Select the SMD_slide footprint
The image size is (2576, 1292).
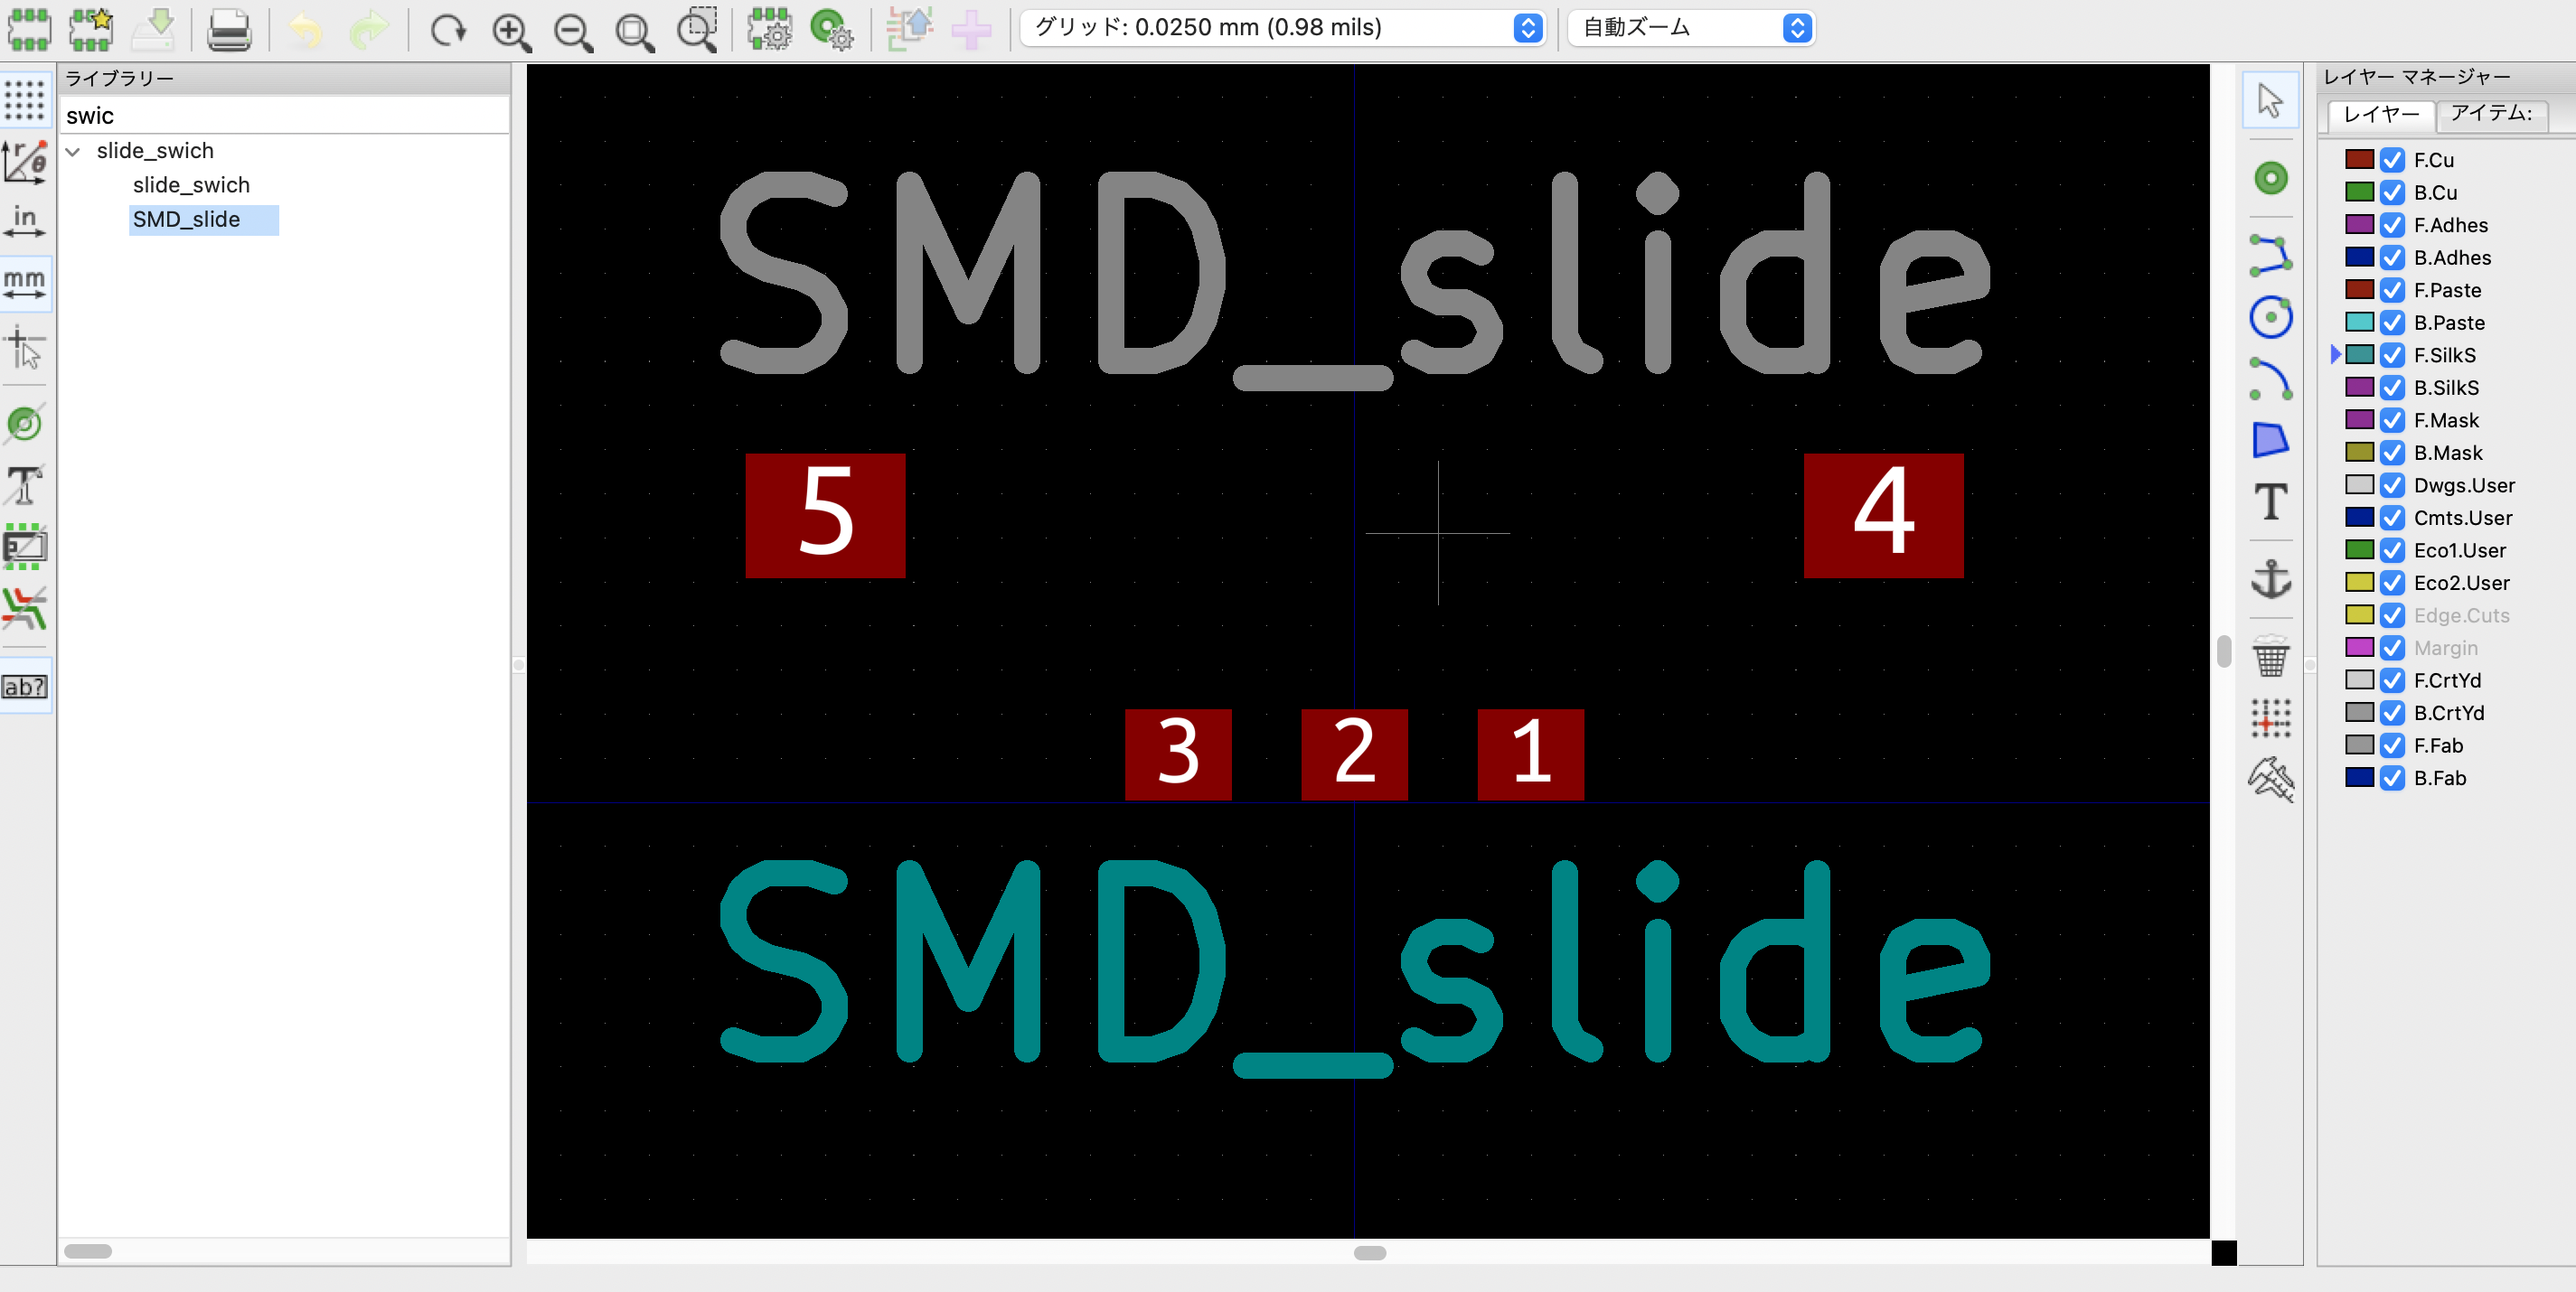click(x=184, y=218)
